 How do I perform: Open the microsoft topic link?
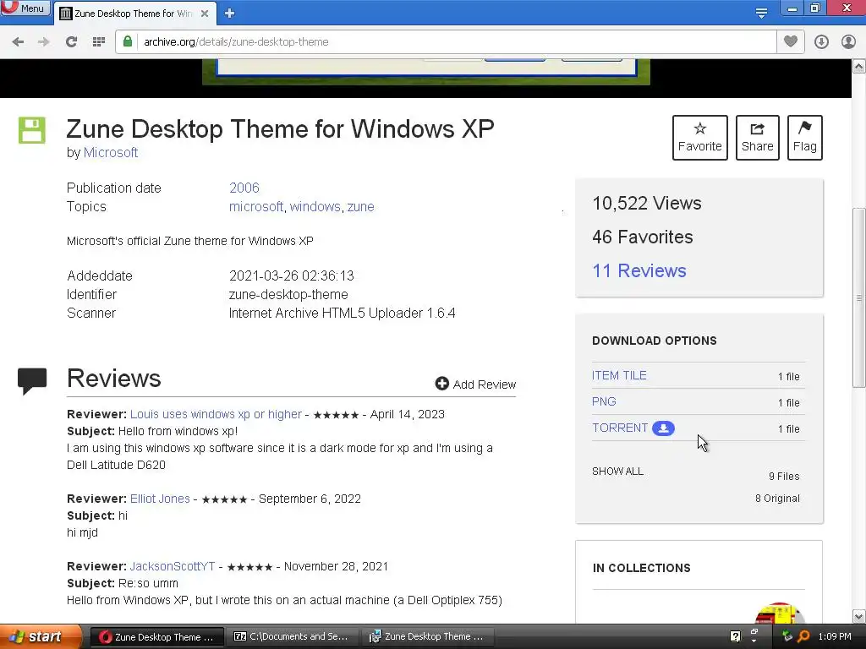(x=256, y=206)
